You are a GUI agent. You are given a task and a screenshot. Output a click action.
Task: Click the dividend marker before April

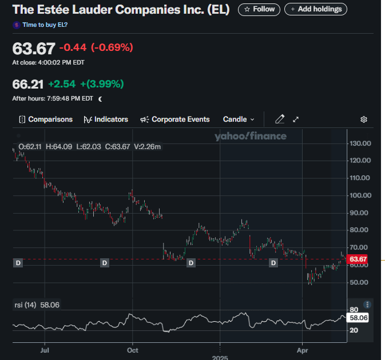(x=273, y=263)
